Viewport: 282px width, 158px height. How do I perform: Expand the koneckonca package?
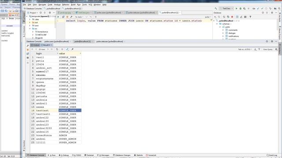click(33, 32)
